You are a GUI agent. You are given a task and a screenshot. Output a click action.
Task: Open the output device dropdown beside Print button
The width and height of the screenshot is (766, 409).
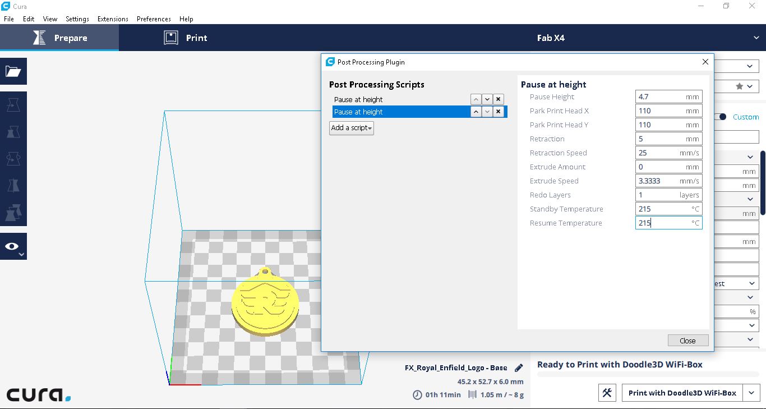[x=751, y=393]
